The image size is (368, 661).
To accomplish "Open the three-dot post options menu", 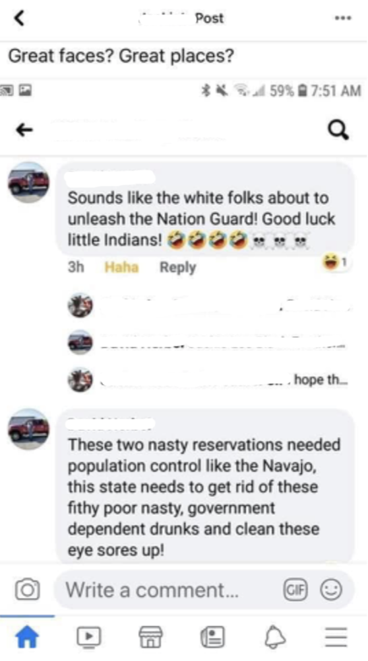I will (x=343, y=18).
